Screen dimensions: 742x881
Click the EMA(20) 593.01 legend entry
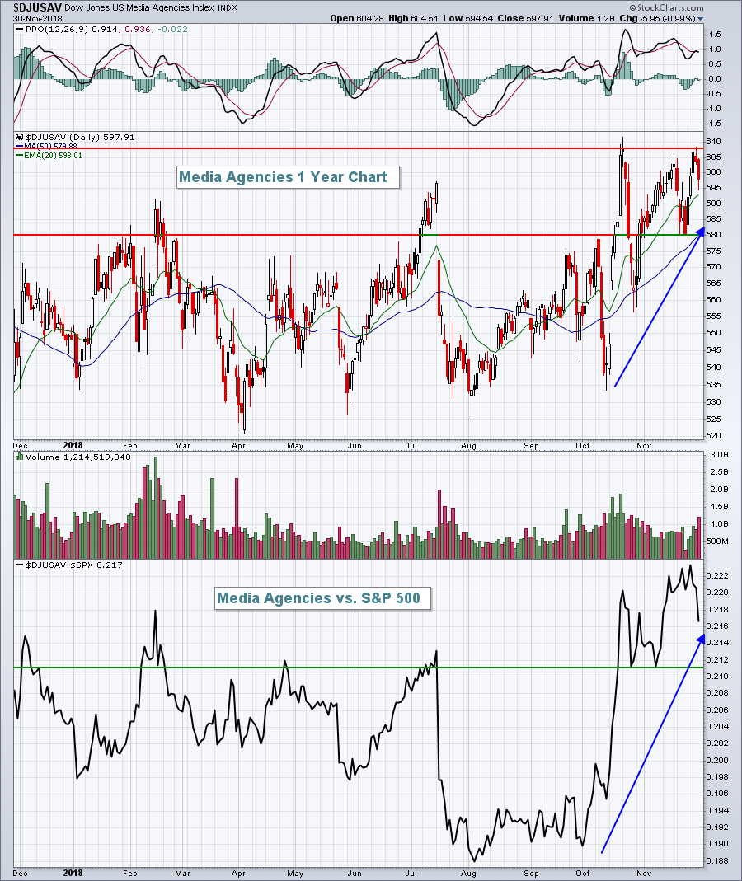(x=49, y=156)
